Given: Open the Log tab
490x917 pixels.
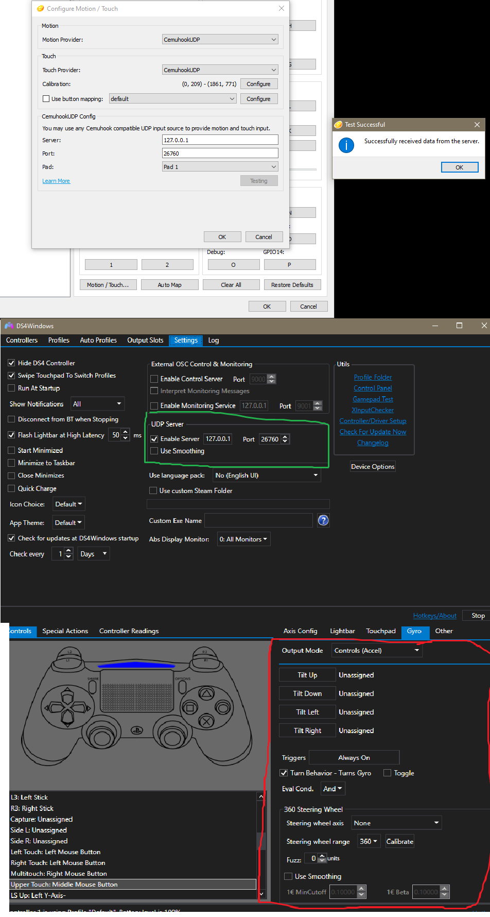Looking at the screenshot, I should (214, 340).
